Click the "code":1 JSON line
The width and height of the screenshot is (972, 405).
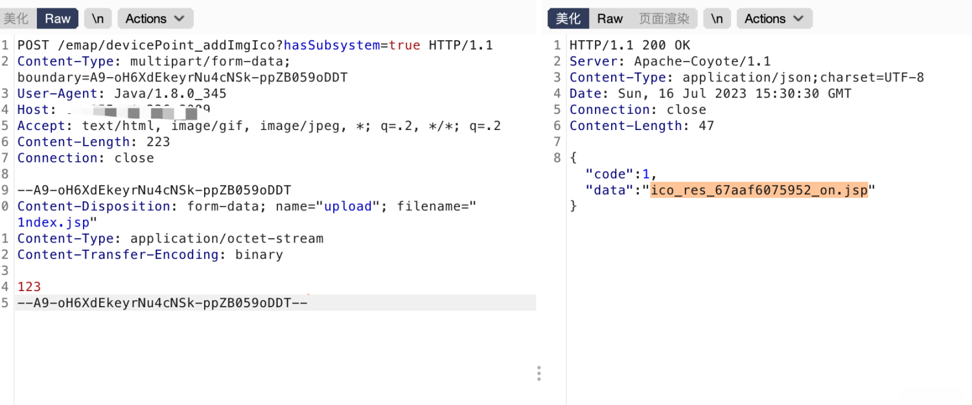point(621,174)
